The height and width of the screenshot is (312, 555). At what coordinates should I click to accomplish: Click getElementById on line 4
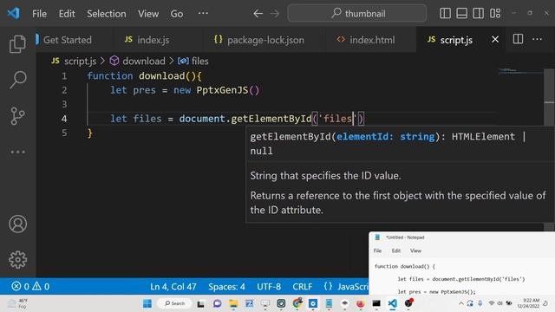pyautogui.click(x=271, y=119)
